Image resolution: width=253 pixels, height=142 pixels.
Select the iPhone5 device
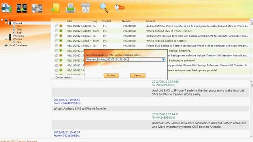(17, 39)
